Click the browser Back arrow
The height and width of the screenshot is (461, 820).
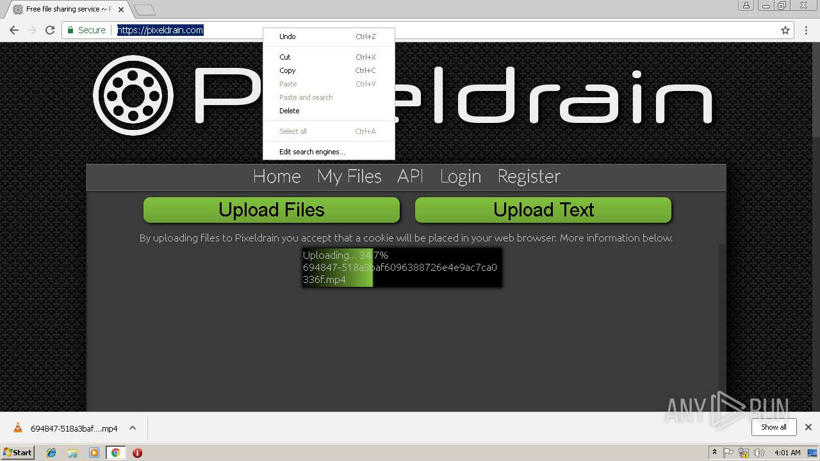pos(14,30)
